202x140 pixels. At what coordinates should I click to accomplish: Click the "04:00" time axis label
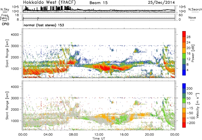point(48,135)
